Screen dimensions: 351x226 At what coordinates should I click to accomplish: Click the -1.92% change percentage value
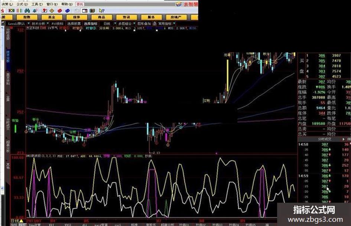click(x=319, y=92)
